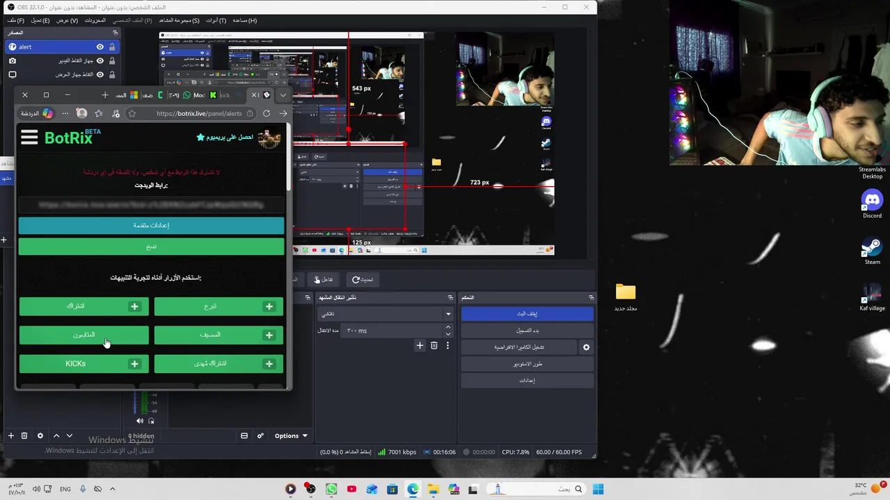Open the browser profile avatar
The image size is (890, 500).
[x=81, y=113]
